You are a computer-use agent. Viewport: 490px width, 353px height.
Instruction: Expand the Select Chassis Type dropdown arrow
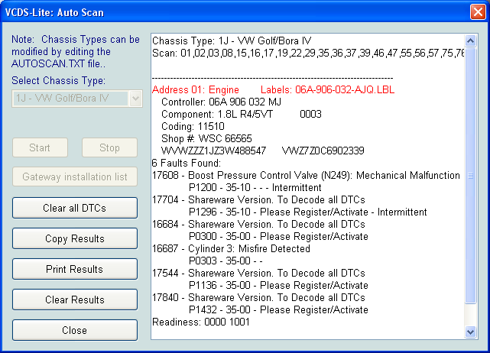coord(135,99)
